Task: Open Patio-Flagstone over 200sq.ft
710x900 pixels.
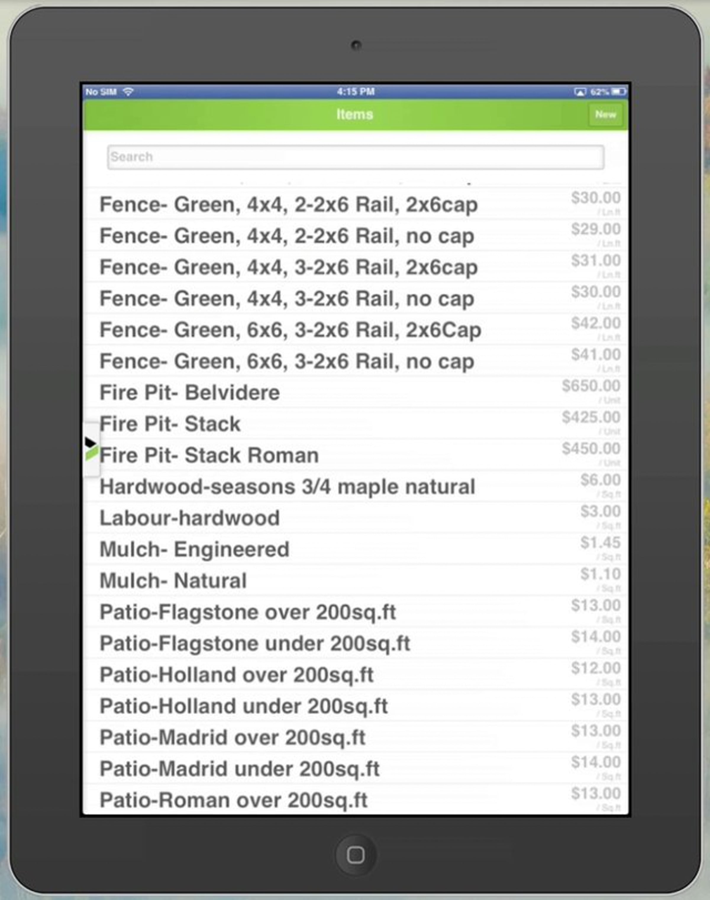Action: pos(248,612)
